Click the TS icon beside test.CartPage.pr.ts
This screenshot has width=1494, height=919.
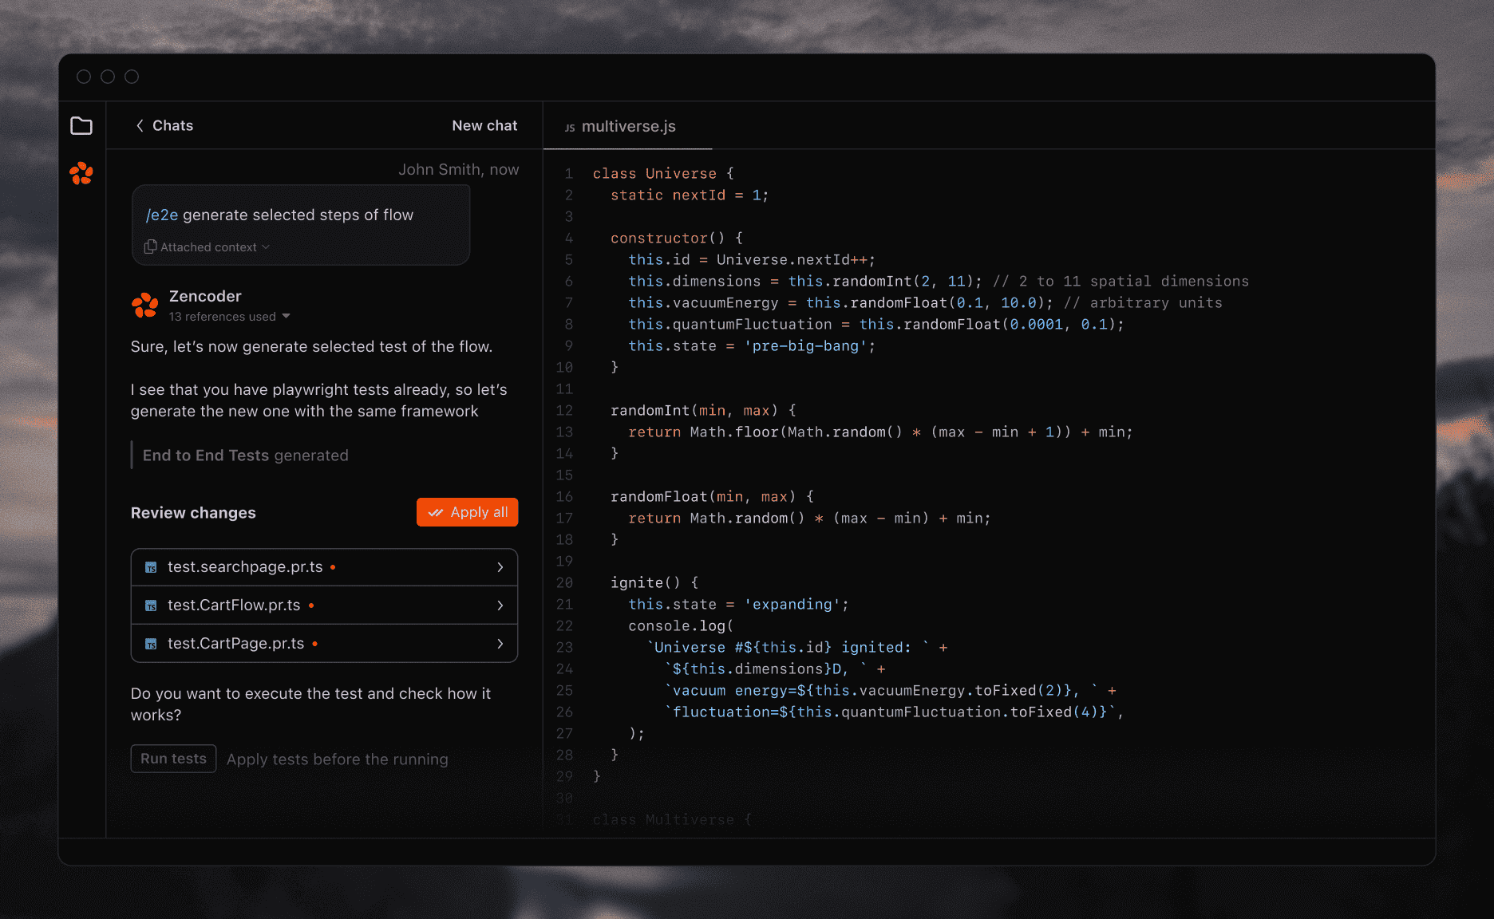point(151,643)
